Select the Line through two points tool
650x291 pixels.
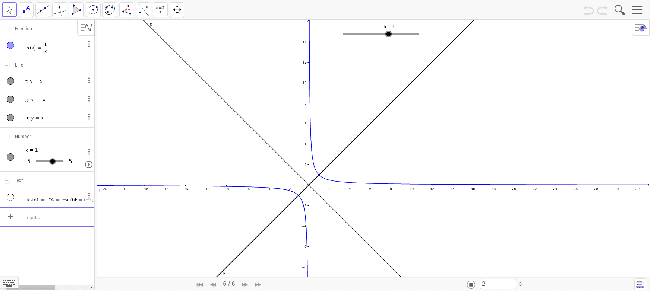(x=43, y=10)
